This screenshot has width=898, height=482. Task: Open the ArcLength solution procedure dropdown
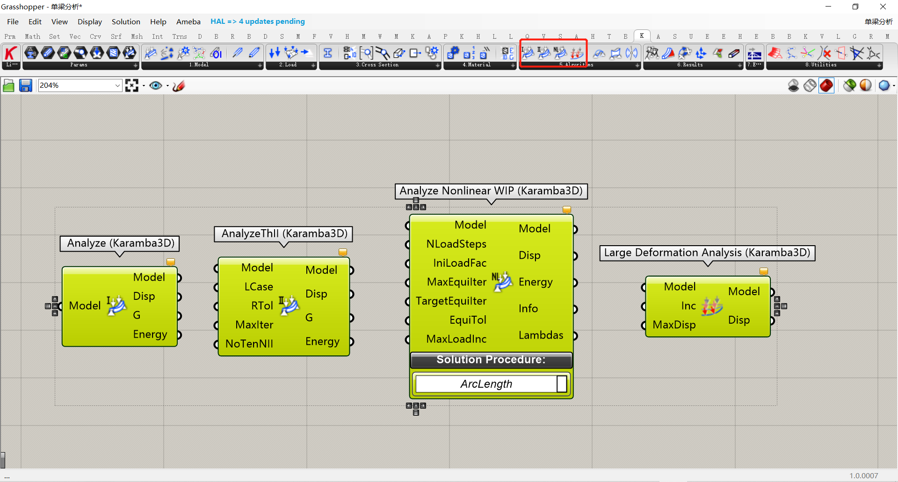click(562, 384)
